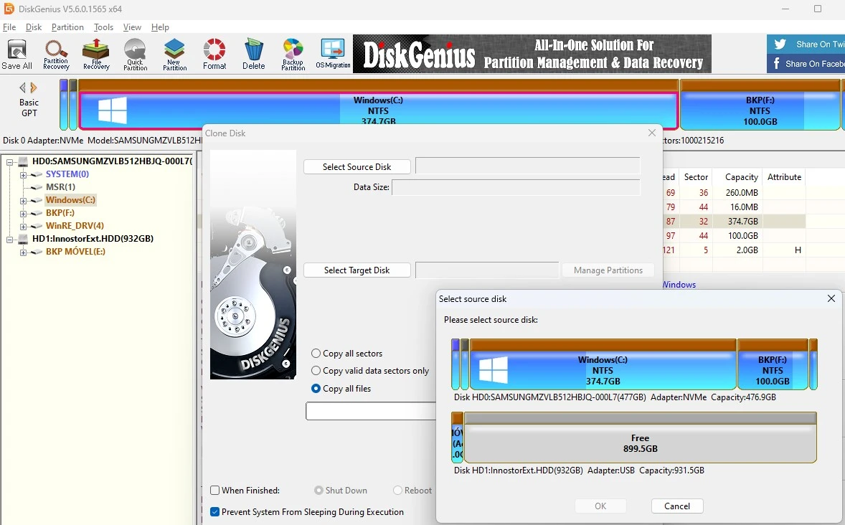Choose the Shut Down radio option
This screenshot has height=525, width=845.
(x=318, y=491)
